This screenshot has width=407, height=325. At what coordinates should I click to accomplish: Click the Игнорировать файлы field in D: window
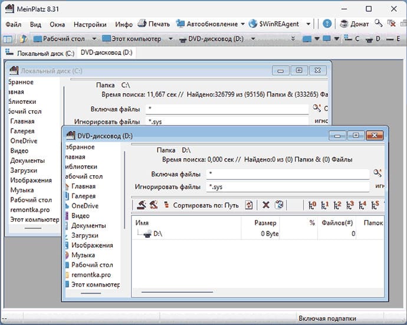coord(288,186)
